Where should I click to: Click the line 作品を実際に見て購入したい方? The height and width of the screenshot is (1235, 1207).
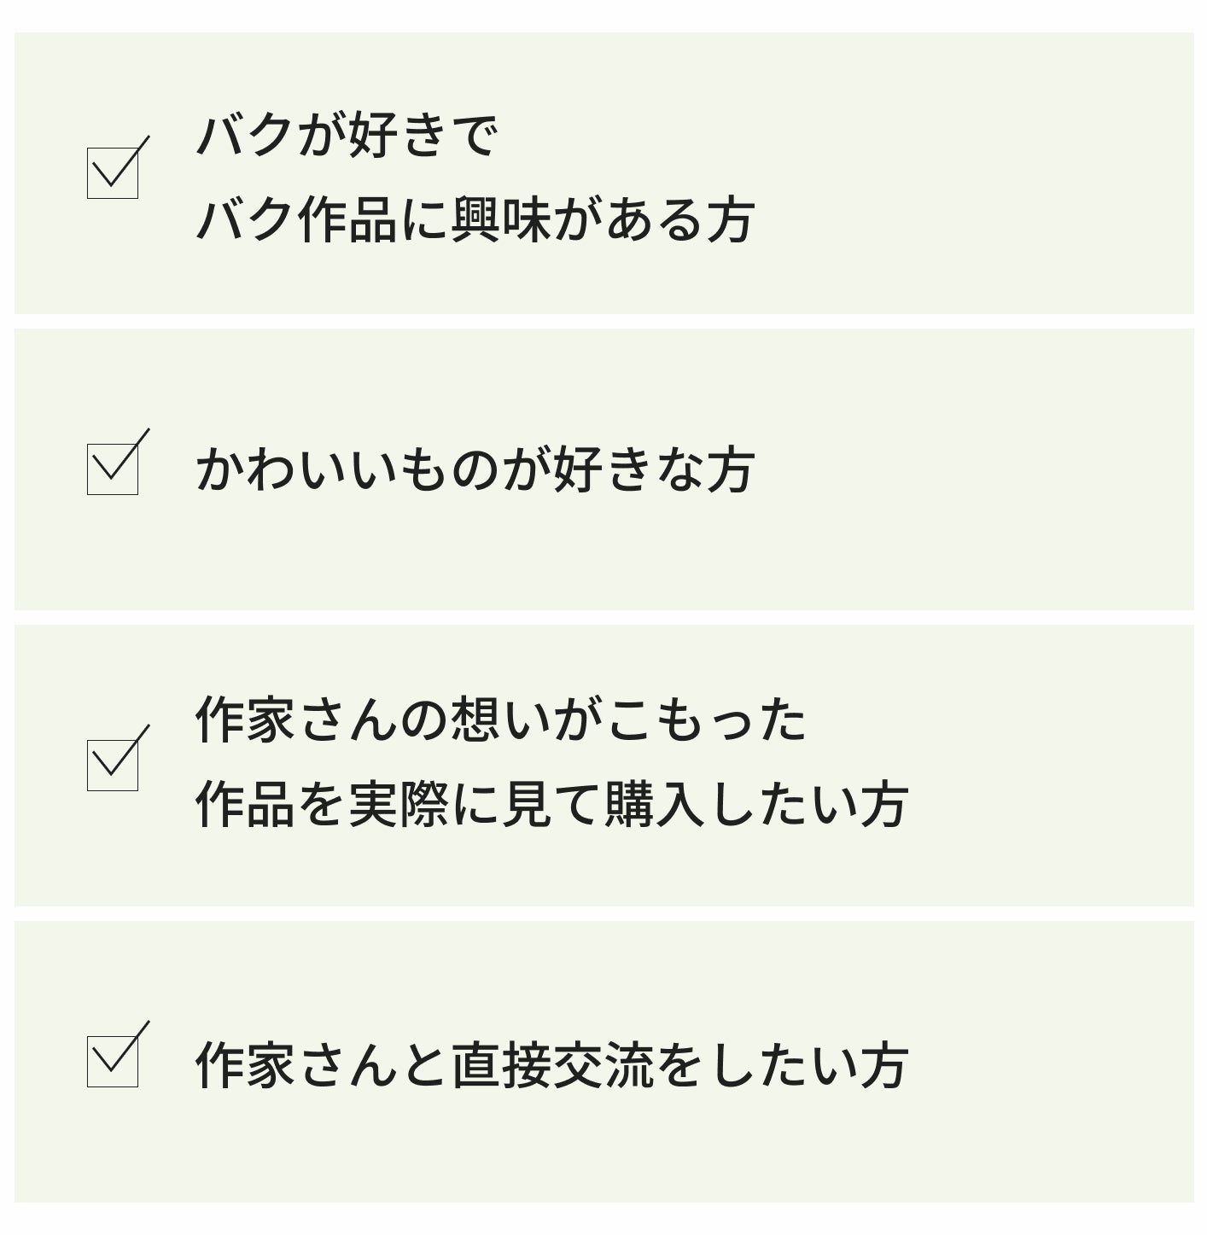click(551, 804)
